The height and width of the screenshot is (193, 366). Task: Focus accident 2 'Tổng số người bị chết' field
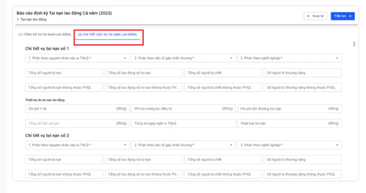223,160
